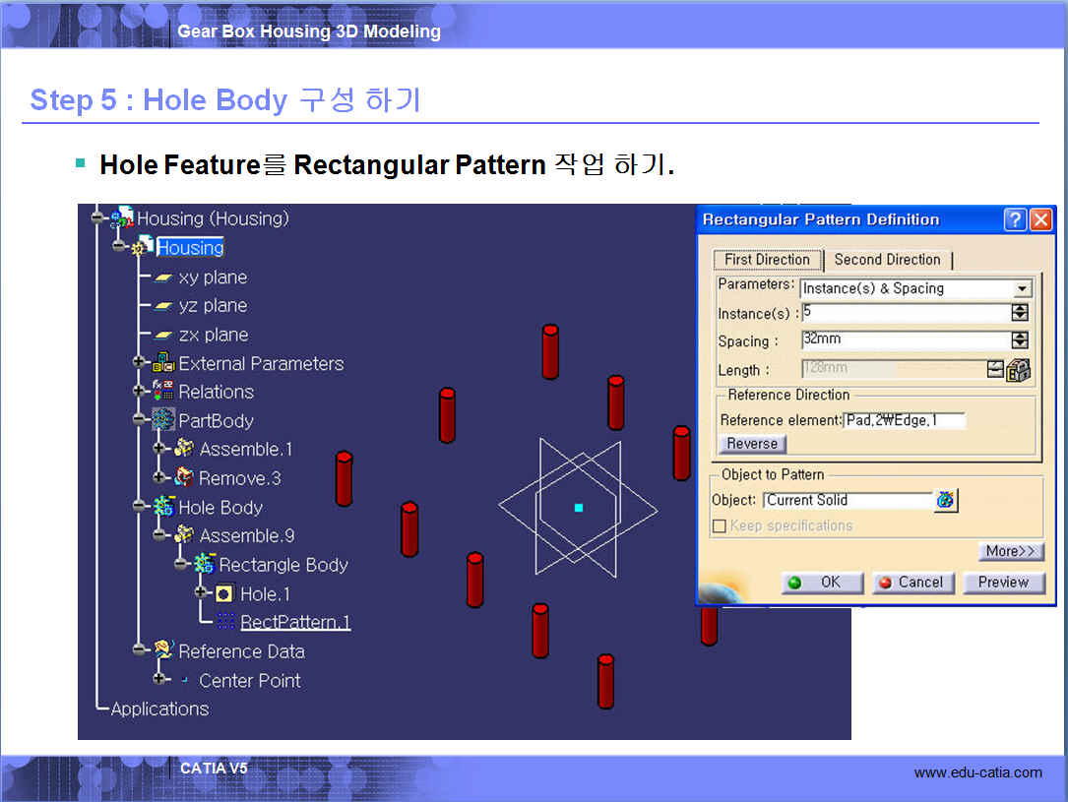The width and height of the screenshot is (1068, 802).
Task: Click the object selection icon beside Current Solid
Action: point(945,500)
